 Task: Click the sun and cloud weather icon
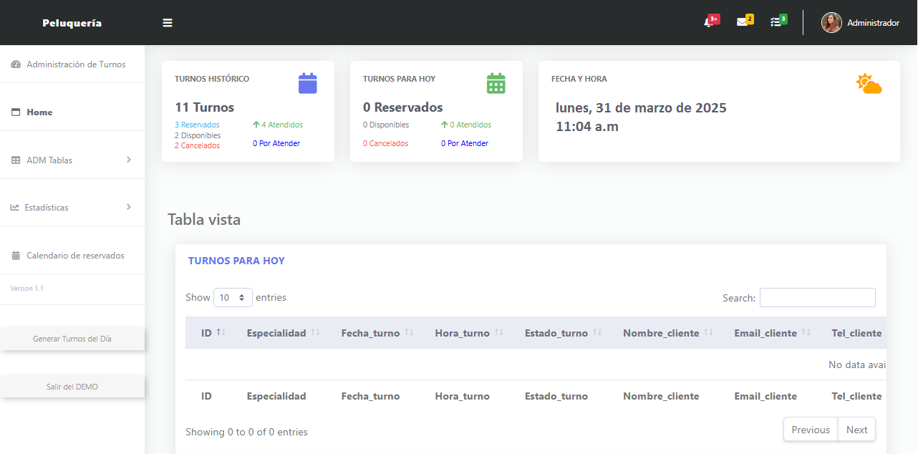869,84
